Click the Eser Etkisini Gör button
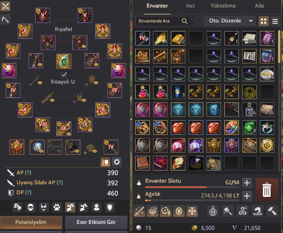The height and width of the screenshot is (233, 283). 96,222
